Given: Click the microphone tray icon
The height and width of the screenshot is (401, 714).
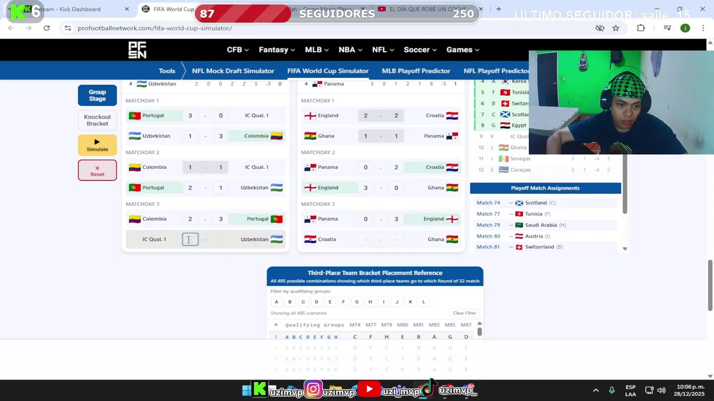Looking at the screenshot, I should click(x=612, y=390).
